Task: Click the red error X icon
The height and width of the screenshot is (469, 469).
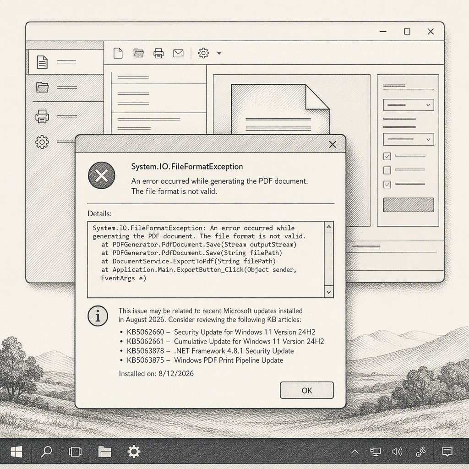Action: pos(101,175)
